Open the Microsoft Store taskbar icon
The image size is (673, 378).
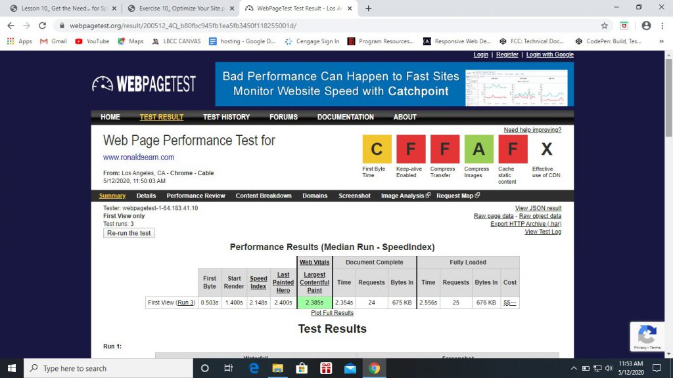pyautogui.click(x=302, y=368)
